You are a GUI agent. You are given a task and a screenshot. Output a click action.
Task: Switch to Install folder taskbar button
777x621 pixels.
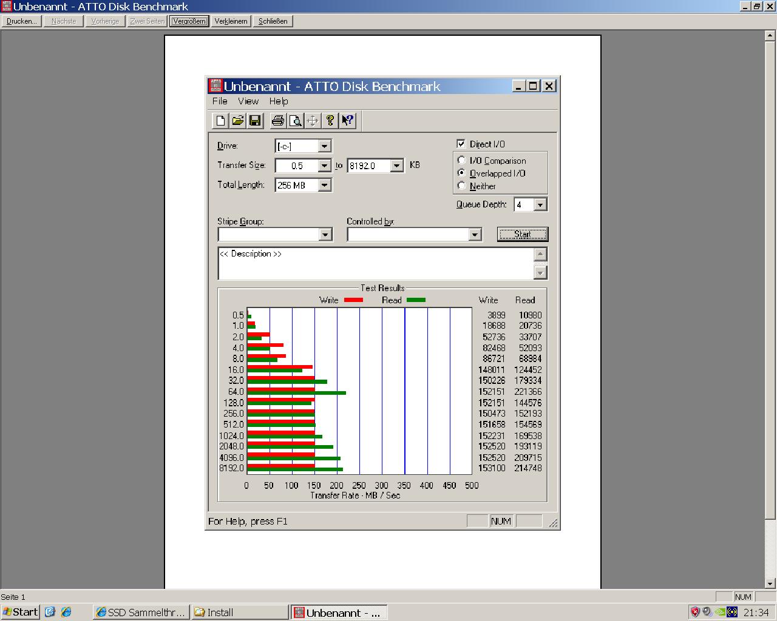pos(240,613)
